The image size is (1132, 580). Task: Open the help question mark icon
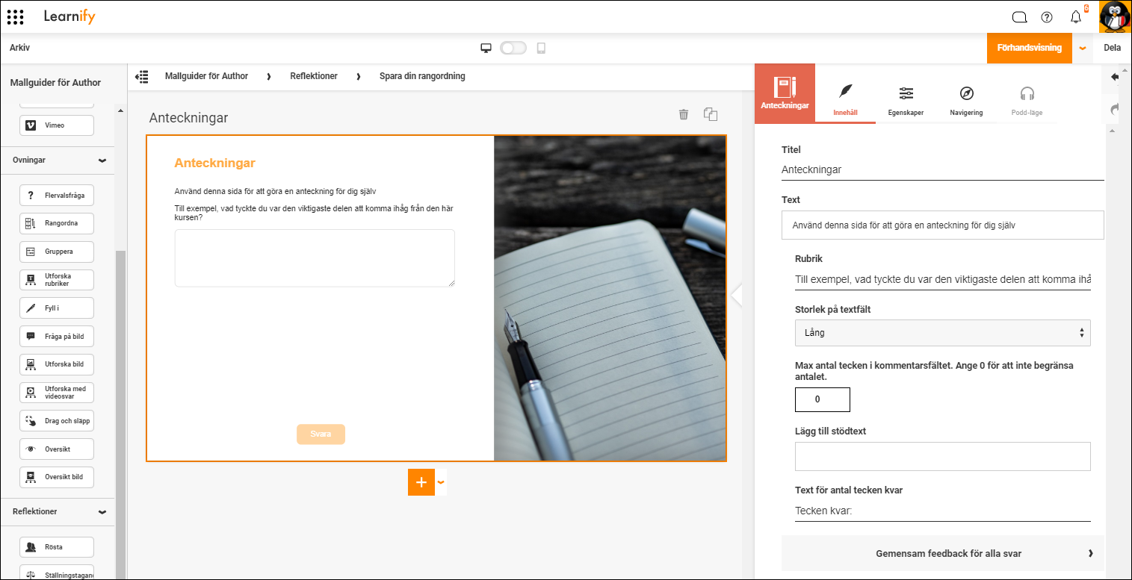click(x=1047, y=17)
